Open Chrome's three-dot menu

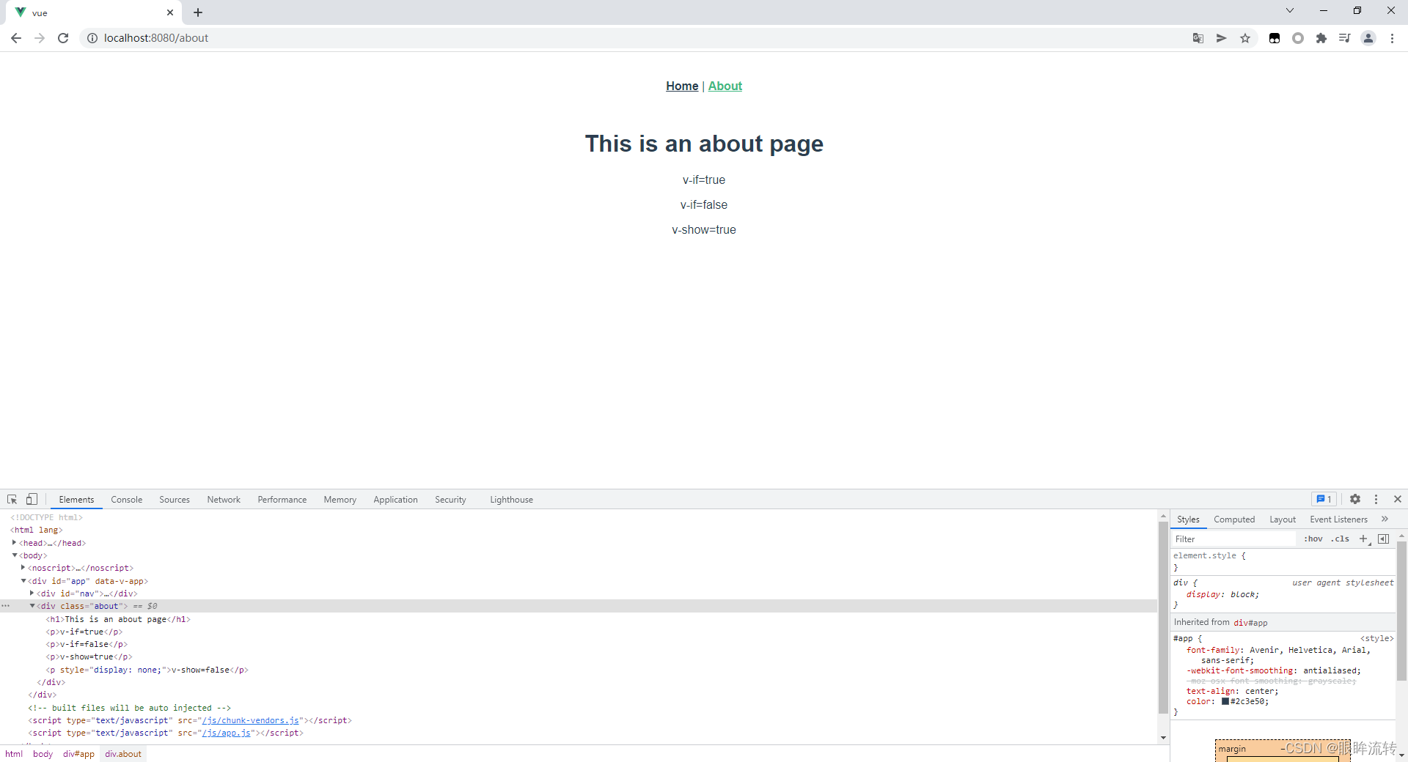tap(1392, 38)
